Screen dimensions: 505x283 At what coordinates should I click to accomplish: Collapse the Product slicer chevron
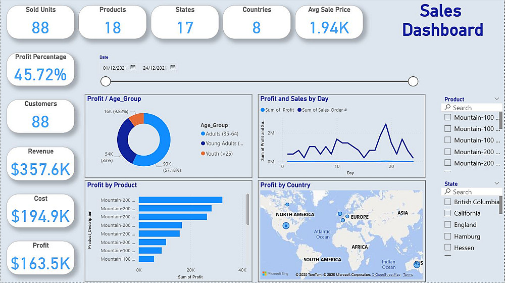pyautogui.click(x=496, y=99)
